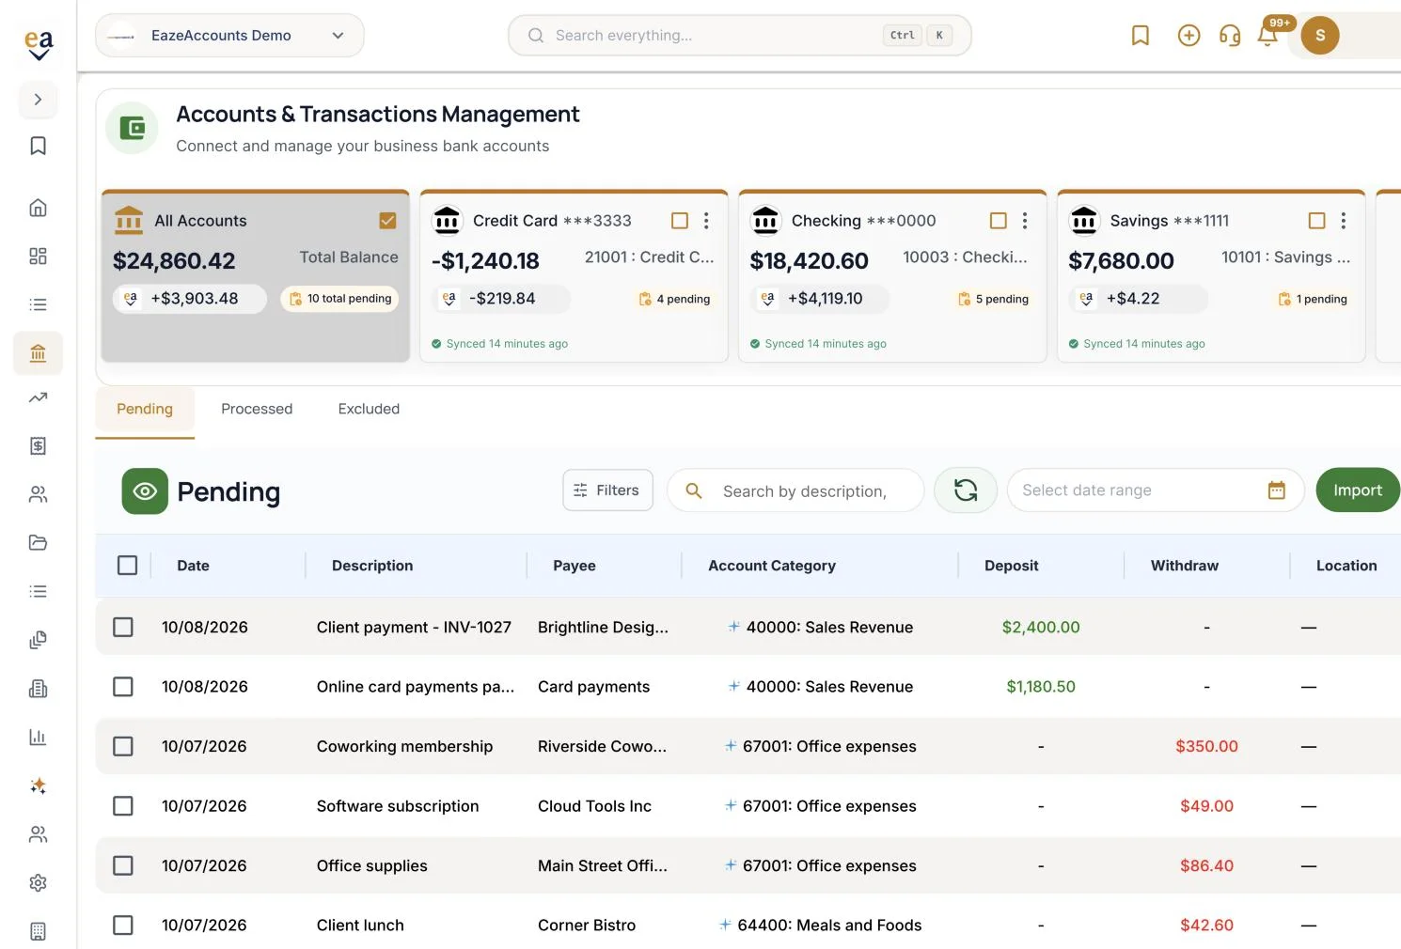Expand the sidebar with the chevron arrow
The image size is (1401, 949).
38,100
